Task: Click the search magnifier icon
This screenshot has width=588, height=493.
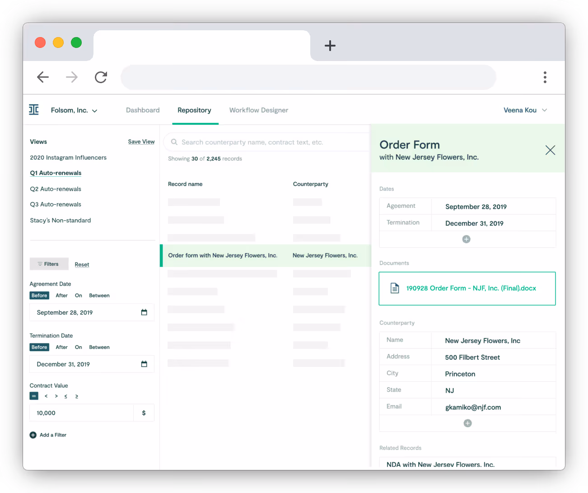Action: pos(174,142)
